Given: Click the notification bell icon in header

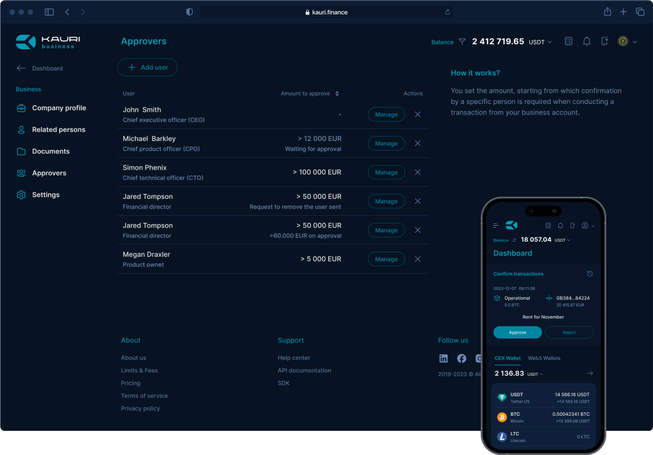Looking at the screenshot, I should pos(587,42).
